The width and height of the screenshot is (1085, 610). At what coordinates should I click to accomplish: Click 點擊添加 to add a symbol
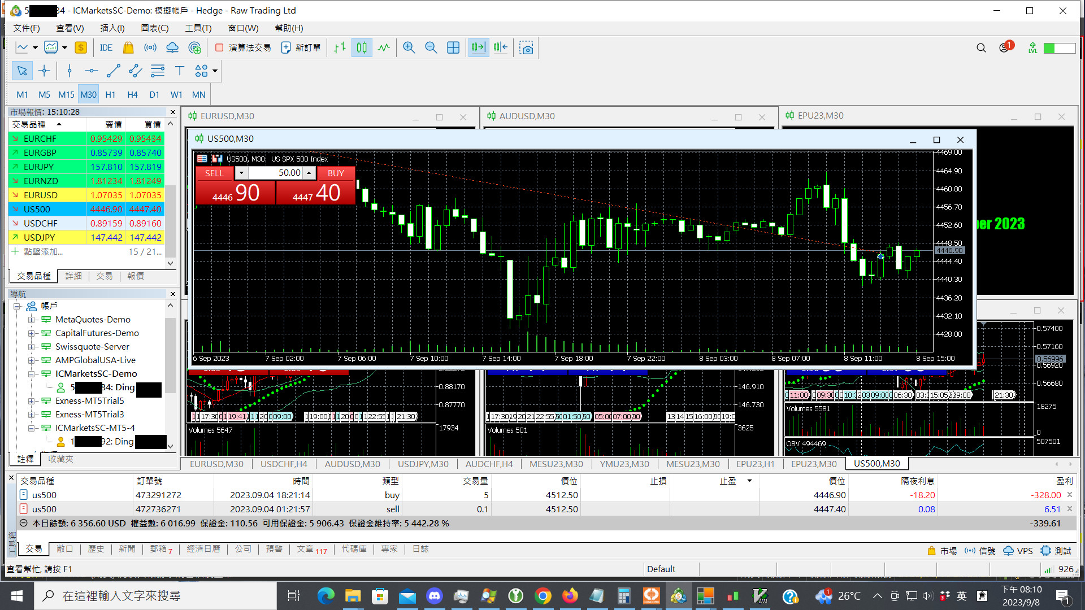(x=43, y=251)
